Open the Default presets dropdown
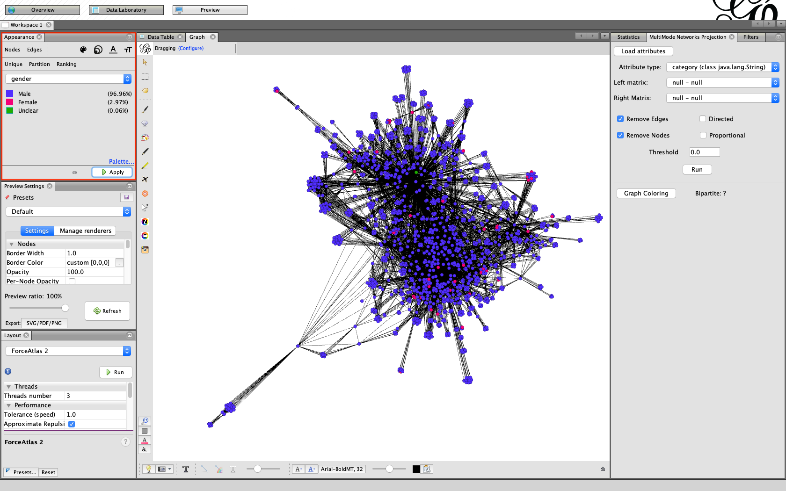The width and height of the screenshot is (786, 491). click(68, 211)
